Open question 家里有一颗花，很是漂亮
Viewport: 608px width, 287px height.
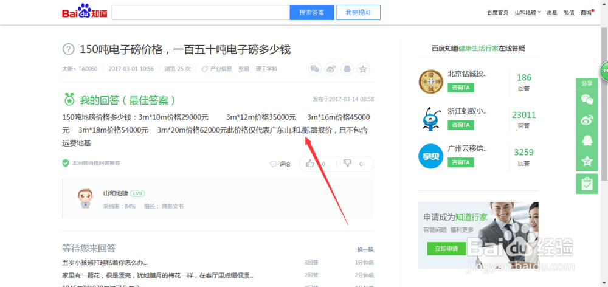click(158, 276)
